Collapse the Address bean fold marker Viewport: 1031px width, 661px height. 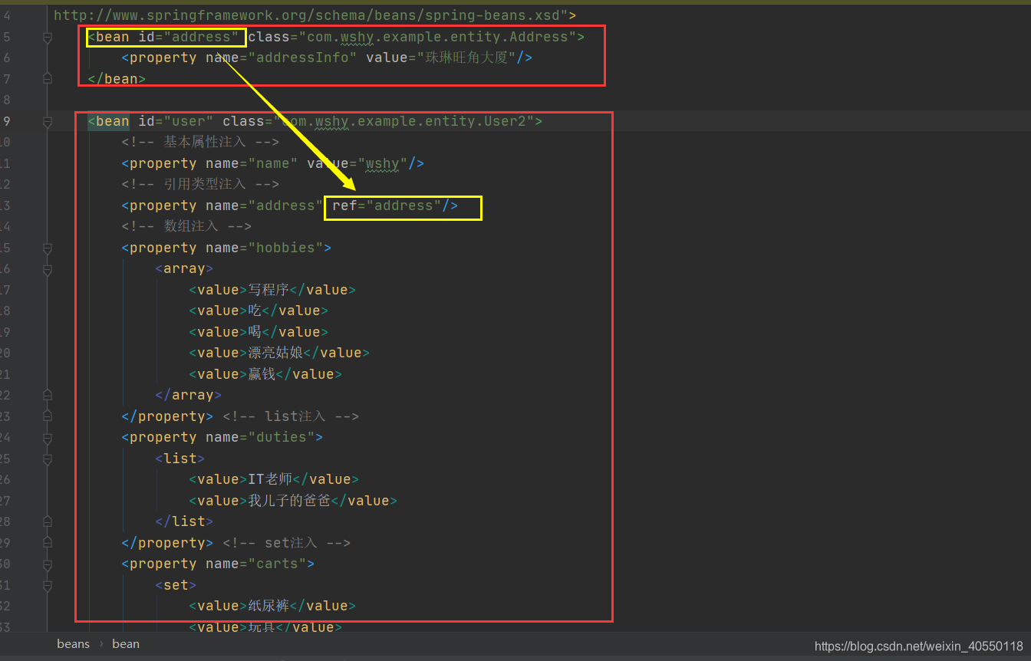(48, 37)
